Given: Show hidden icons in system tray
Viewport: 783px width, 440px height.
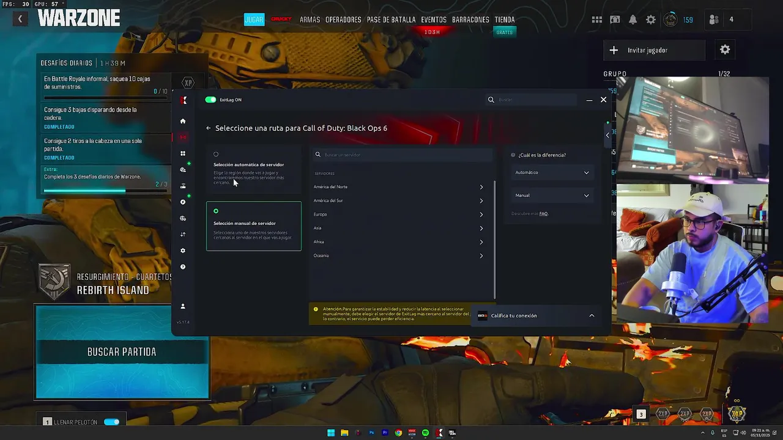Looking at the screenshot, I should click(x=703, y=433).
